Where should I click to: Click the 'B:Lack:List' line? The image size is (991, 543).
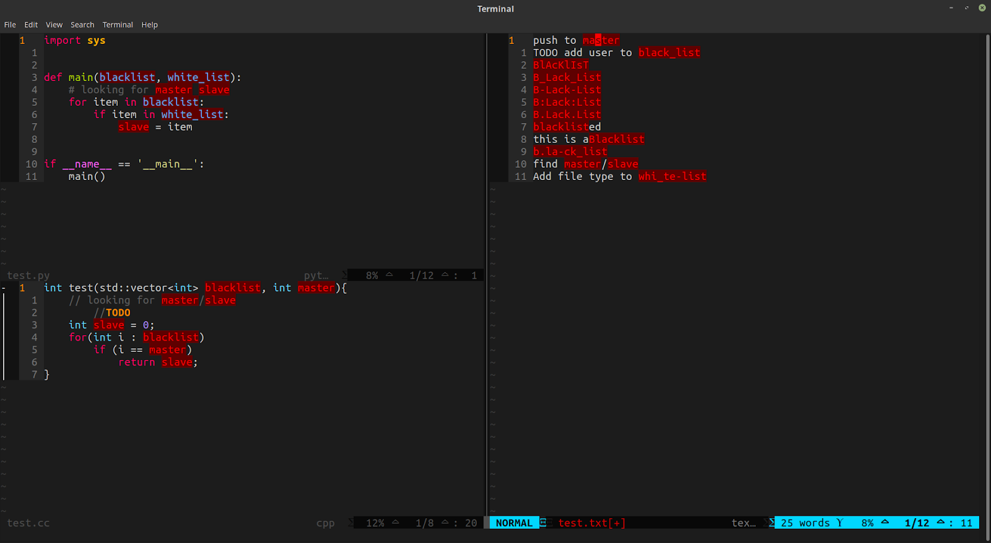[x=567, y=102]
